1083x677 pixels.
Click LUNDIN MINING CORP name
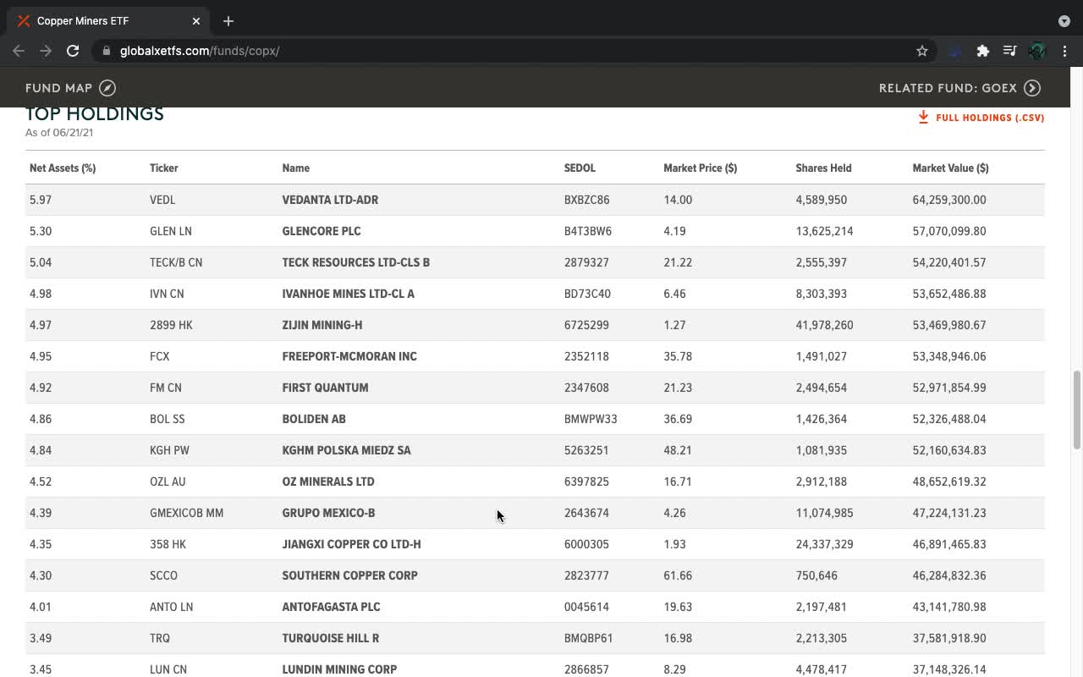(x=339, y=669)
